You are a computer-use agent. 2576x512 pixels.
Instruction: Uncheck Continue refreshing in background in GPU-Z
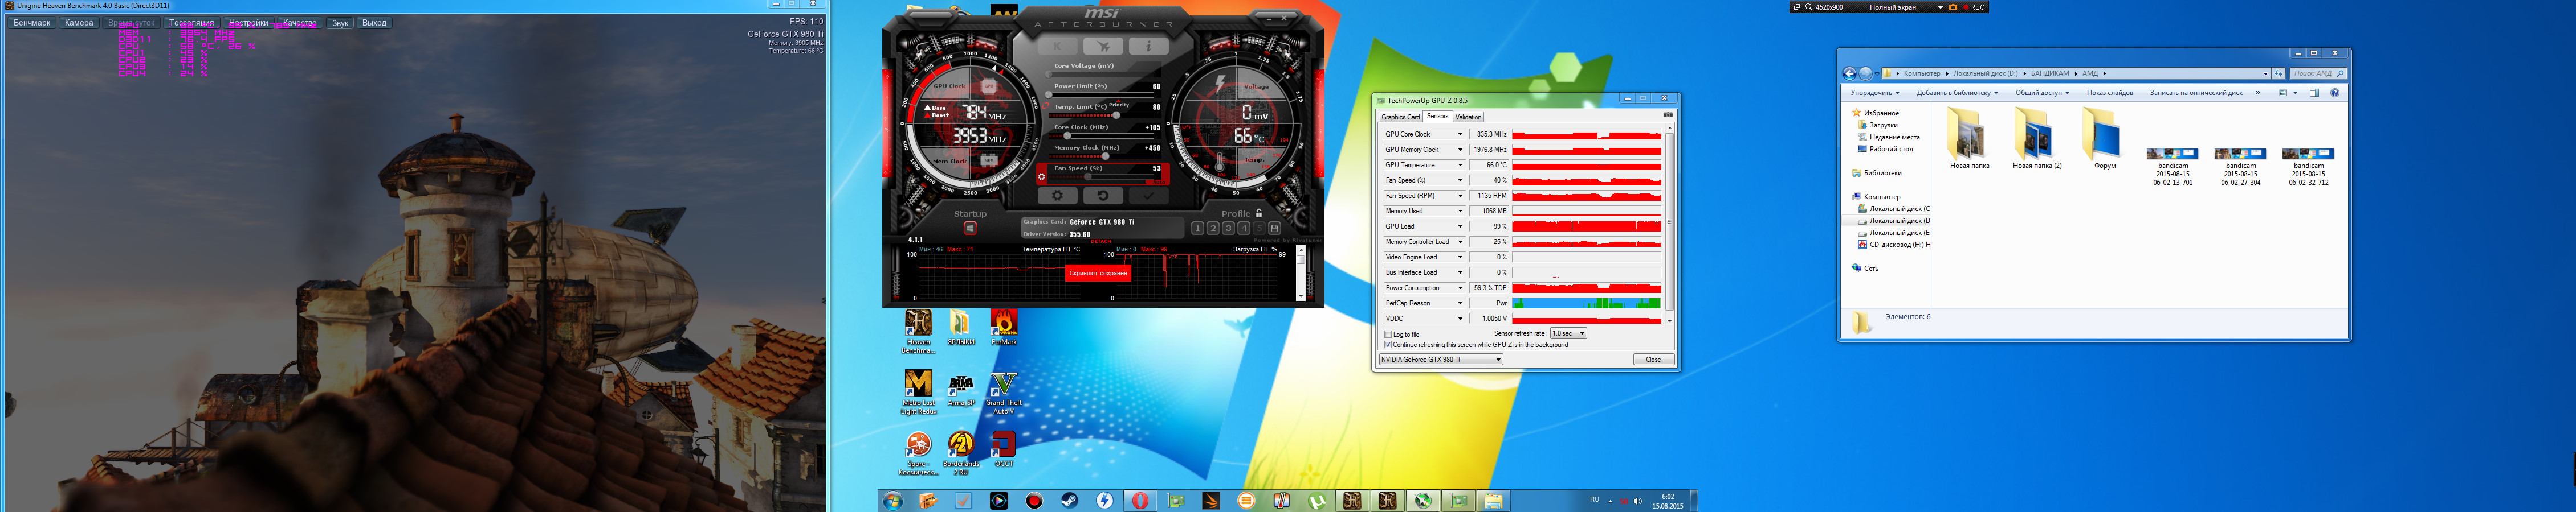pos(1388,344)
